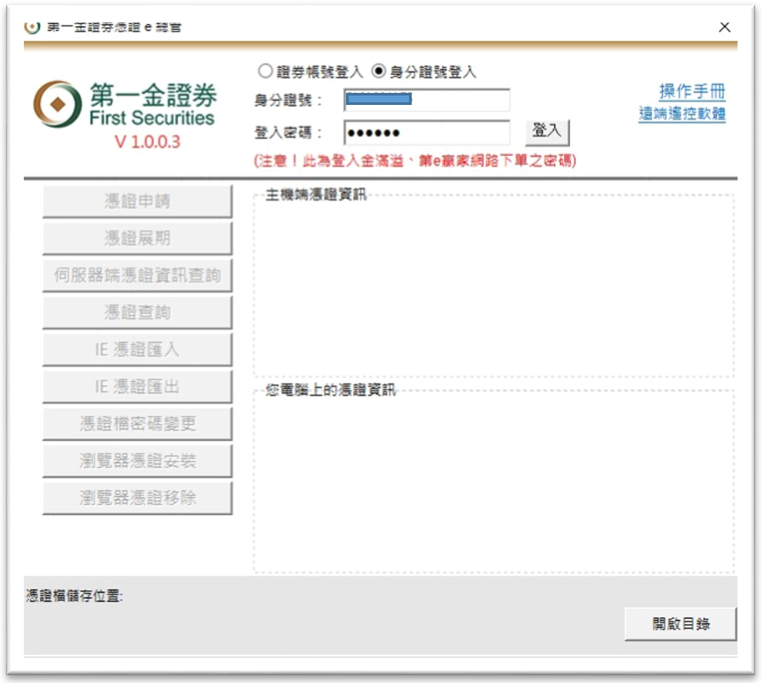Click IE 憑證匯出 button
The height and width of the screenshot is (683, 762).
click(137, 387)
